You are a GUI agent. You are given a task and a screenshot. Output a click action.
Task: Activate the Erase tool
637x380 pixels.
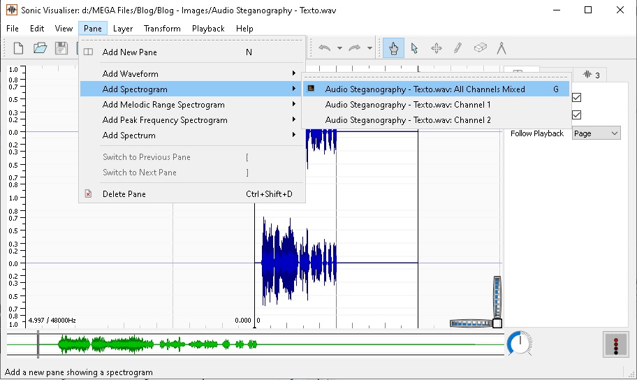coord(480,48)
